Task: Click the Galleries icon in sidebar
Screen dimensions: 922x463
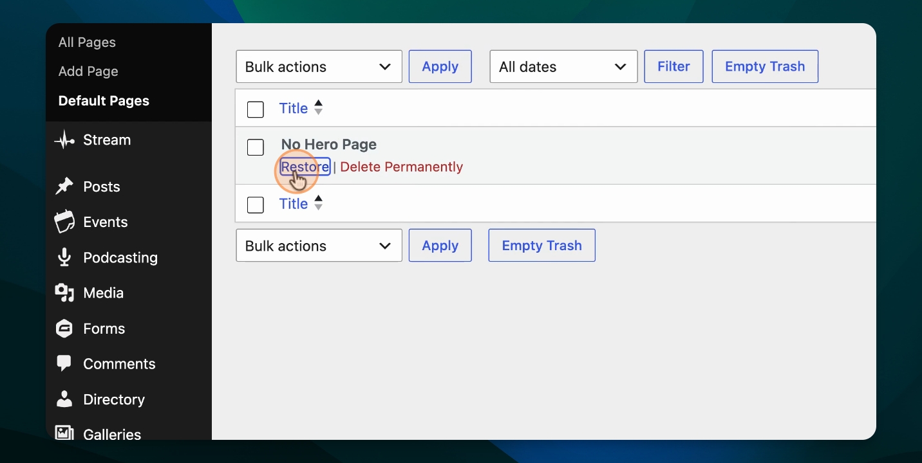Action: click(x=64, y=434)
